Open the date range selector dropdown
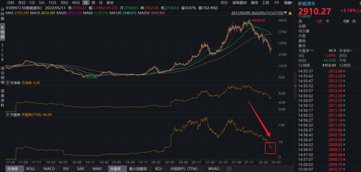Screen dimensions: 361x172 [286, 13]
